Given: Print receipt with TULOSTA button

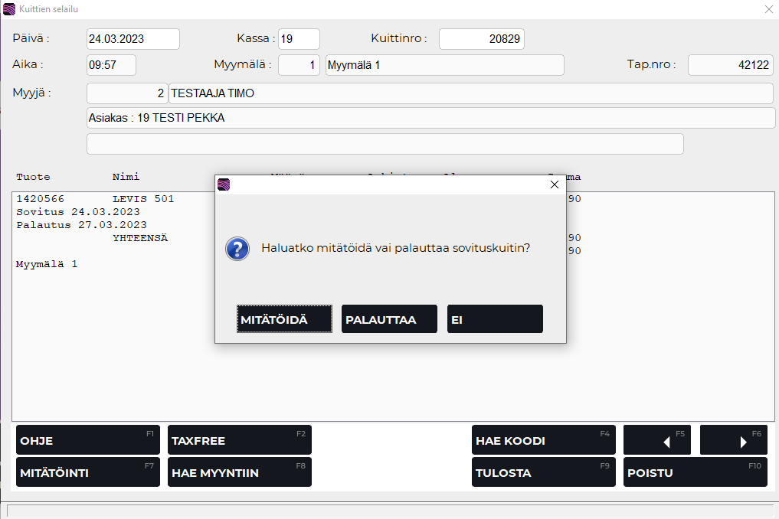Looking at the screenshot, I should (x=543, y=472).
